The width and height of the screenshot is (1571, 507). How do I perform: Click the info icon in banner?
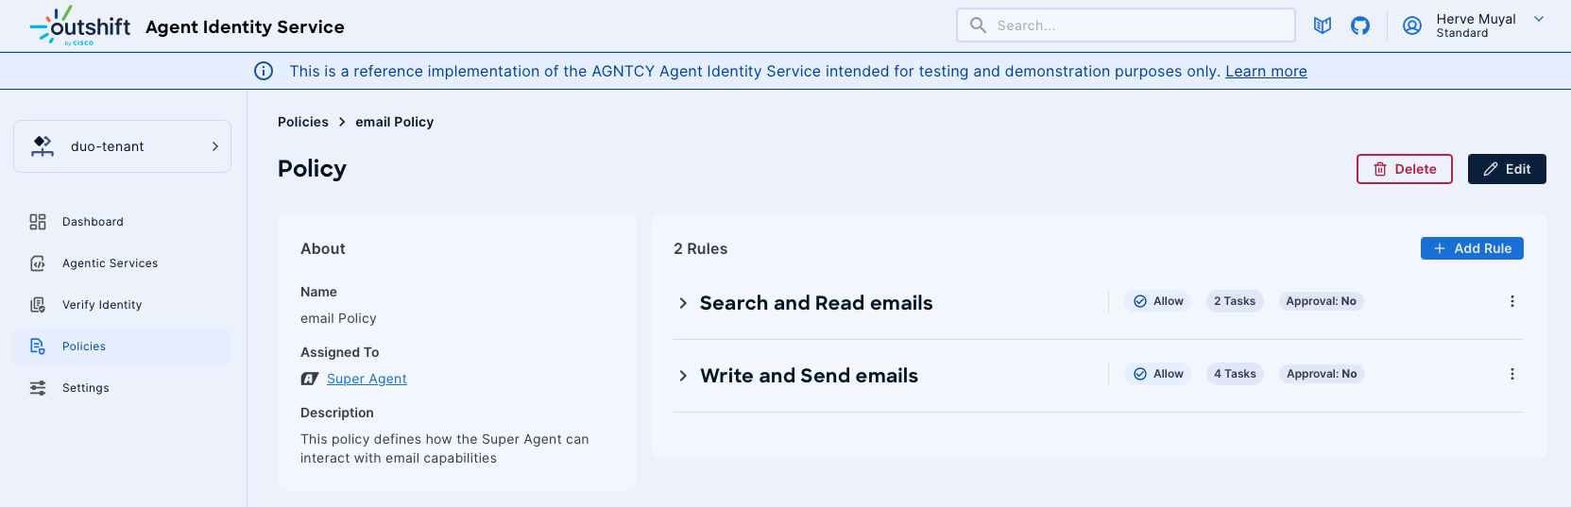[264, 71]
